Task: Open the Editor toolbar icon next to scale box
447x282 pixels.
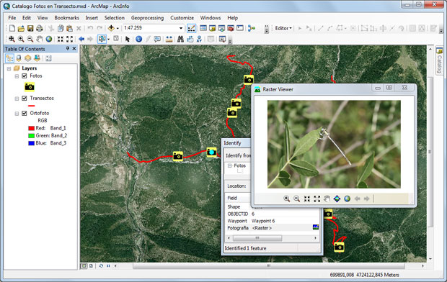Action: click(191, 28)
